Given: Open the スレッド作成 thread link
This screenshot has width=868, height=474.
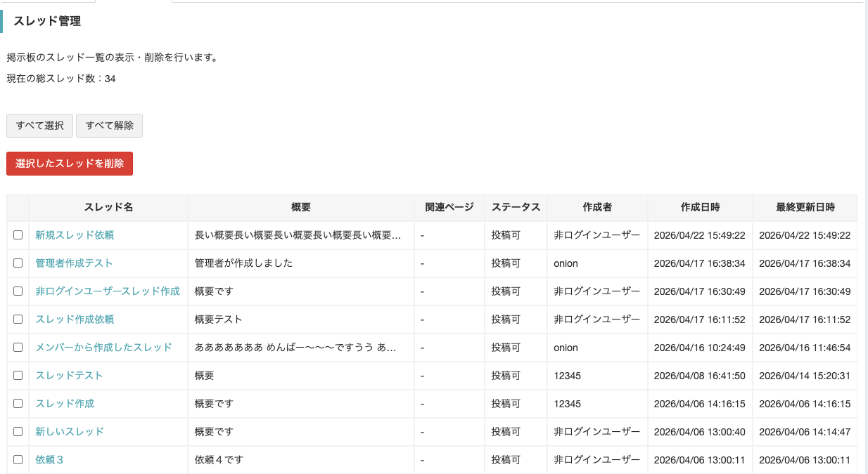Looking at the screenshot, I should pyautogui.click(x=65, y=404).
